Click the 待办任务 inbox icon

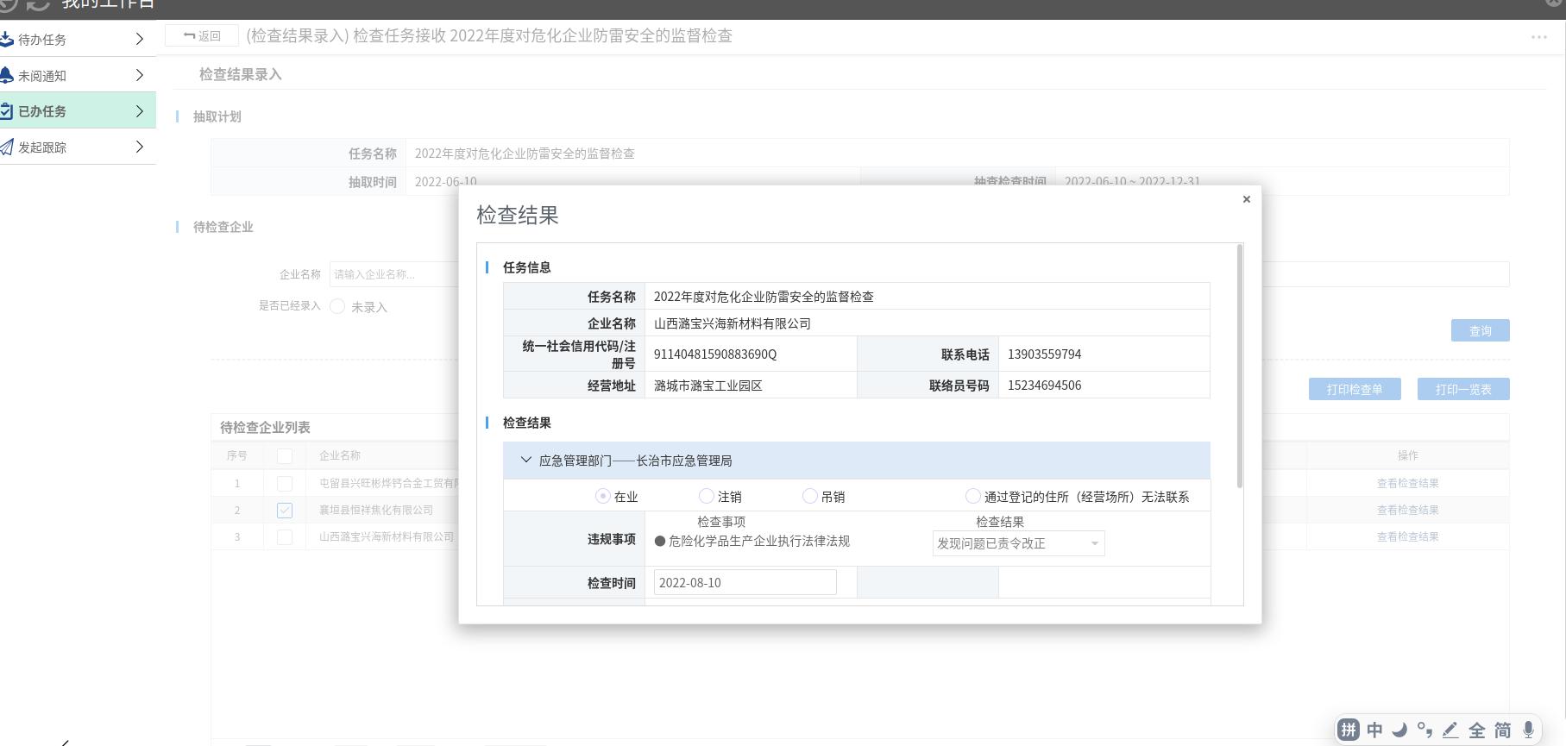click(x=6, y=39)
